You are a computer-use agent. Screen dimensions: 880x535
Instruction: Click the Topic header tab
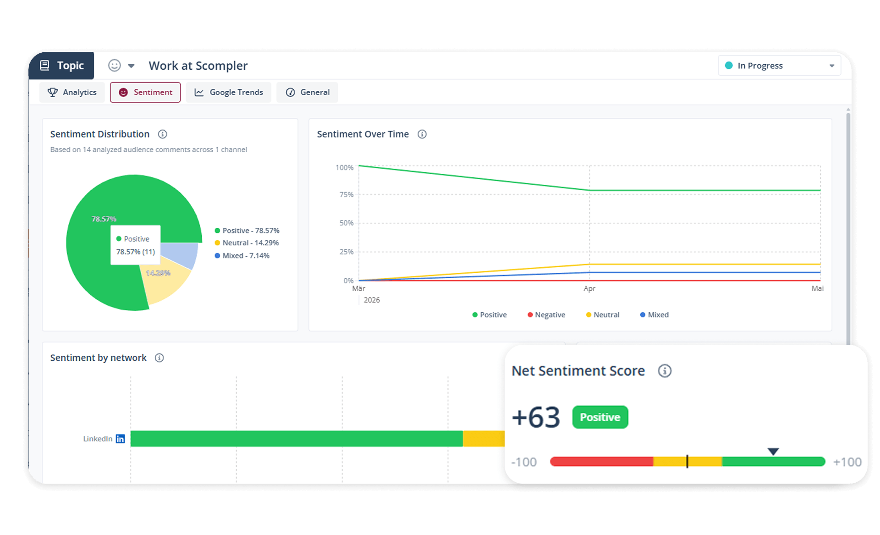(61, 66)
